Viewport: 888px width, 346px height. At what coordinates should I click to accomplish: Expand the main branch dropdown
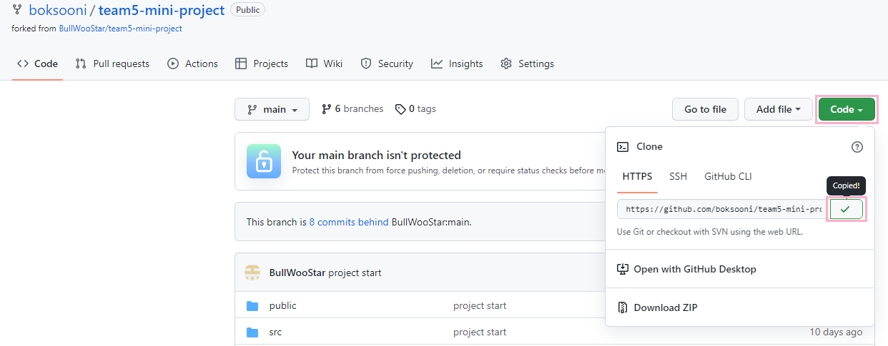(272, 109)
